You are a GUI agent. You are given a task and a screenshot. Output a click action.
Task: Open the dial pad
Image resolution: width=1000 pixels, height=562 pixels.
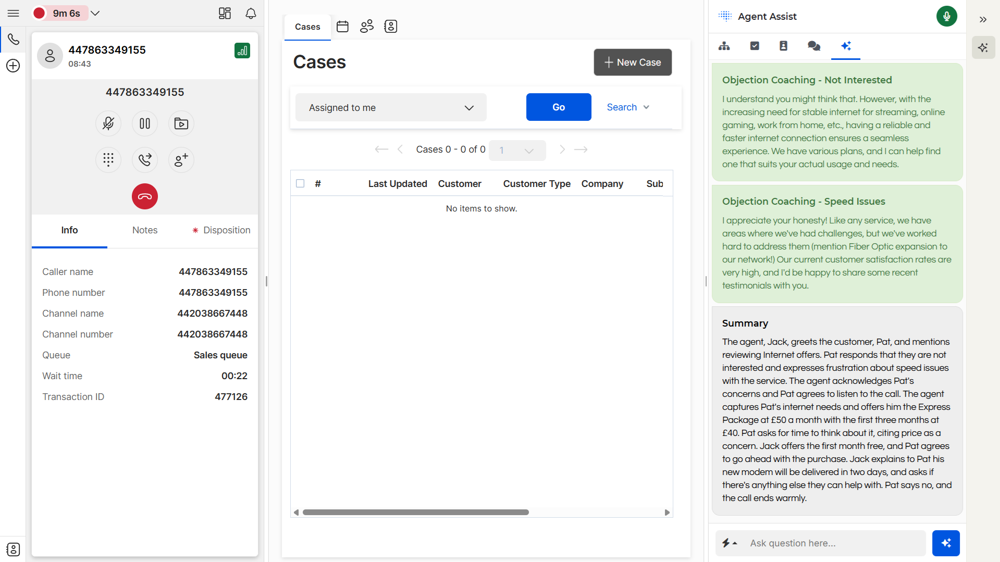pyautogui.click(x=108, y=159)
